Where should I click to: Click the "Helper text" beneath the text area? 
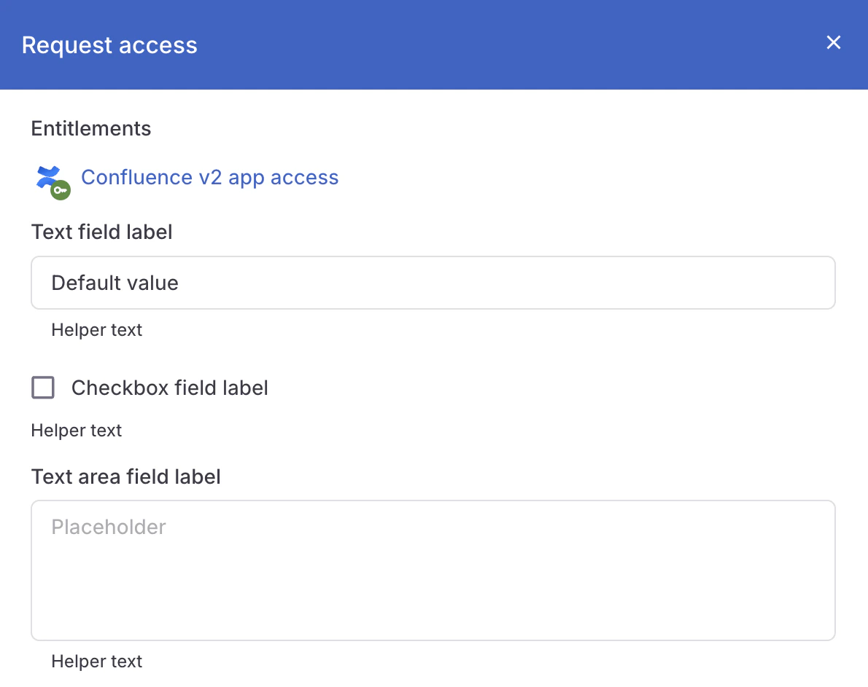point(97,661)
